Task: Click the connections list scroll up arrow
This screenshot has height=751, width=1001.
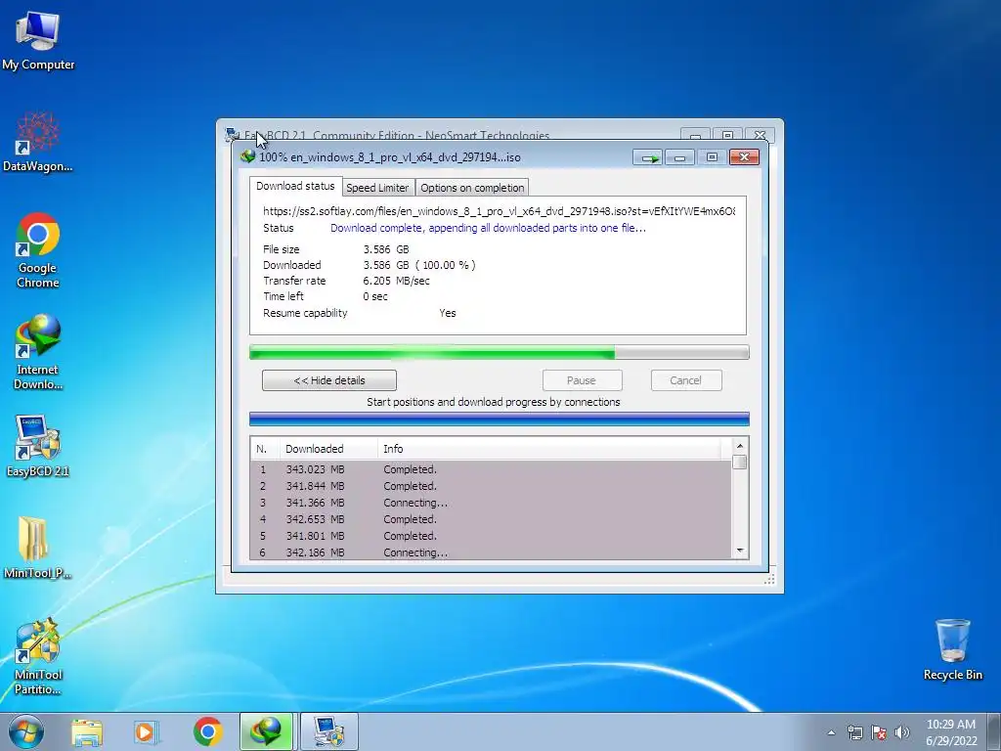Action: (740, 446)
